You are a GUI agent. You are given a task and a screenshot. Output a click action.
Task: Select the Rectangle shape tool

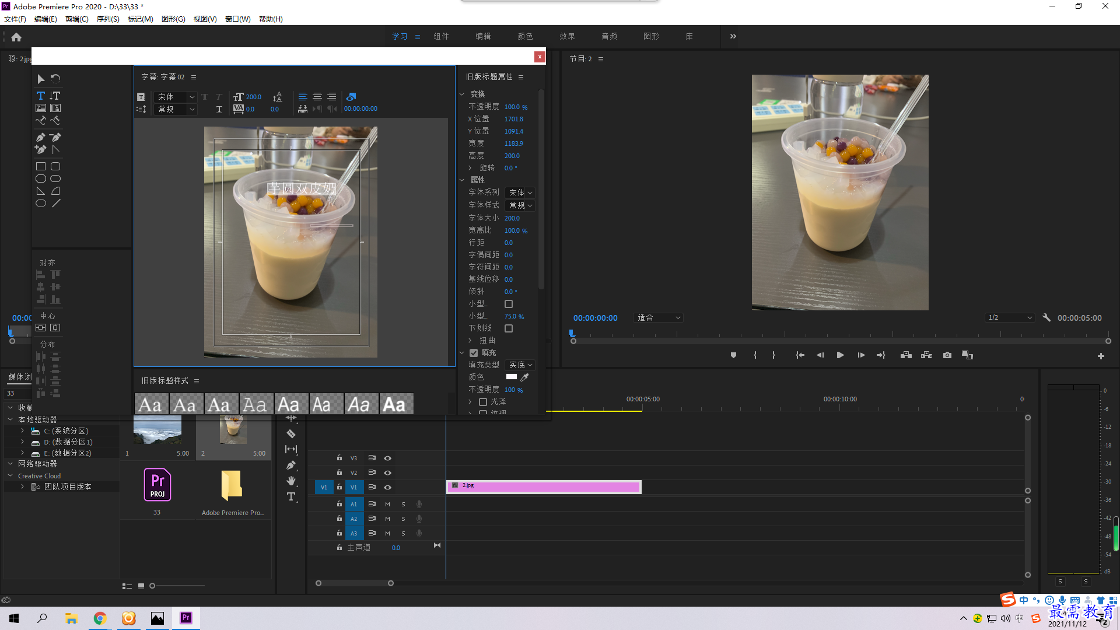[x=41, y=166]
